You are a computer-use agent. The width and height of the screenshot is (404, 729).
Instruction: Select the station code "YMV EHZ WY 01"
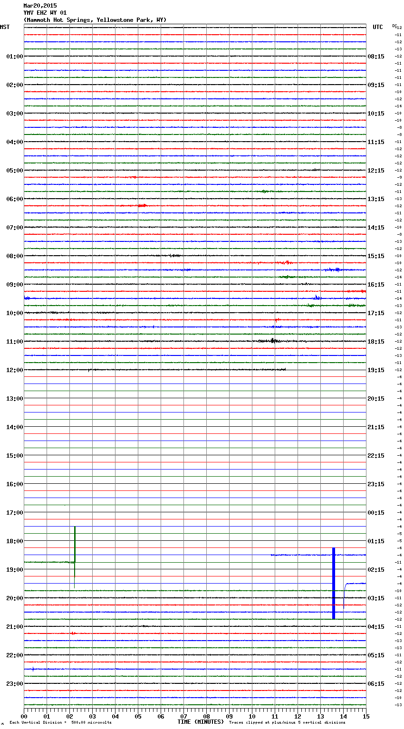click(45, 13)
